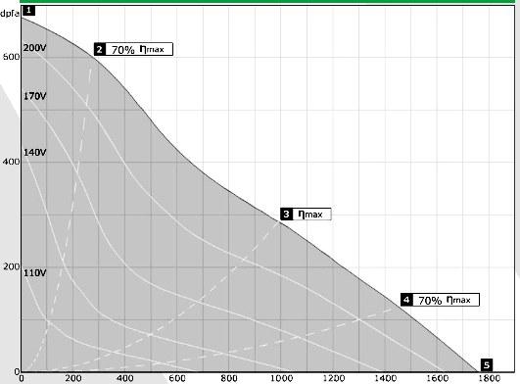Image resolution: width=520 pixels, height=384 pixels.
Task: Click the 600 tick on the flow axis
Action: [176, 378]
